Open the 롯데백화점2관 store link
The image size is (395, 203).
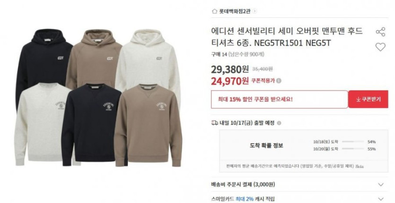[235, 11]
